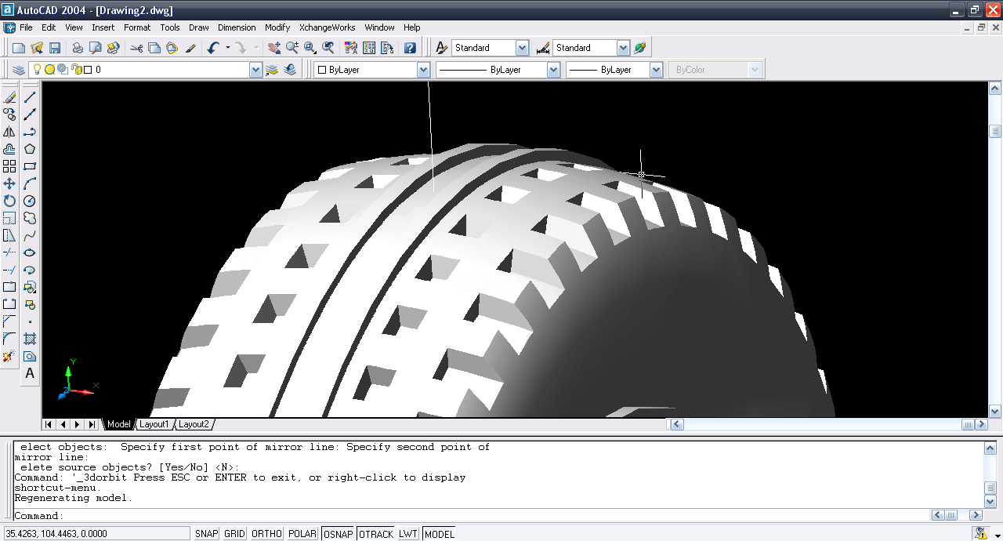This screenshot has height=541, width=1003.
Task: Switch to the Layout2 tab
Action: point(194,424)
